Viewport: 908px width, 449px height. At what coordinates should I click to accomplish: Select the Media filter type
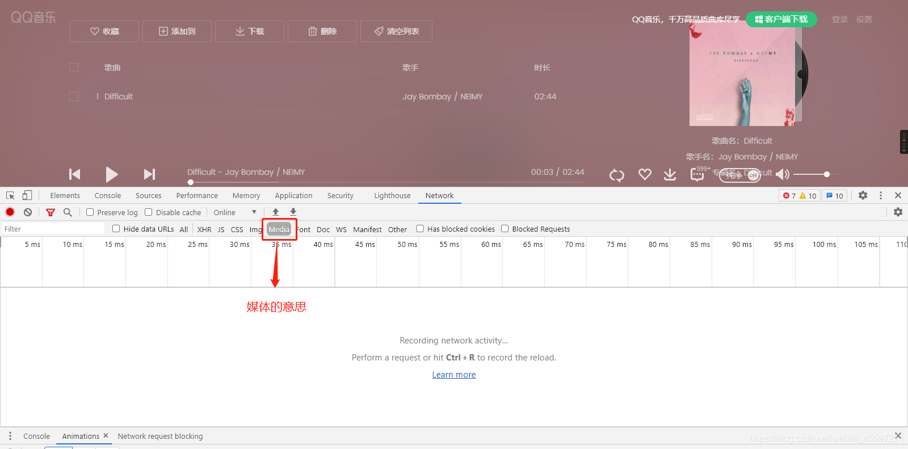pos(279,229)
